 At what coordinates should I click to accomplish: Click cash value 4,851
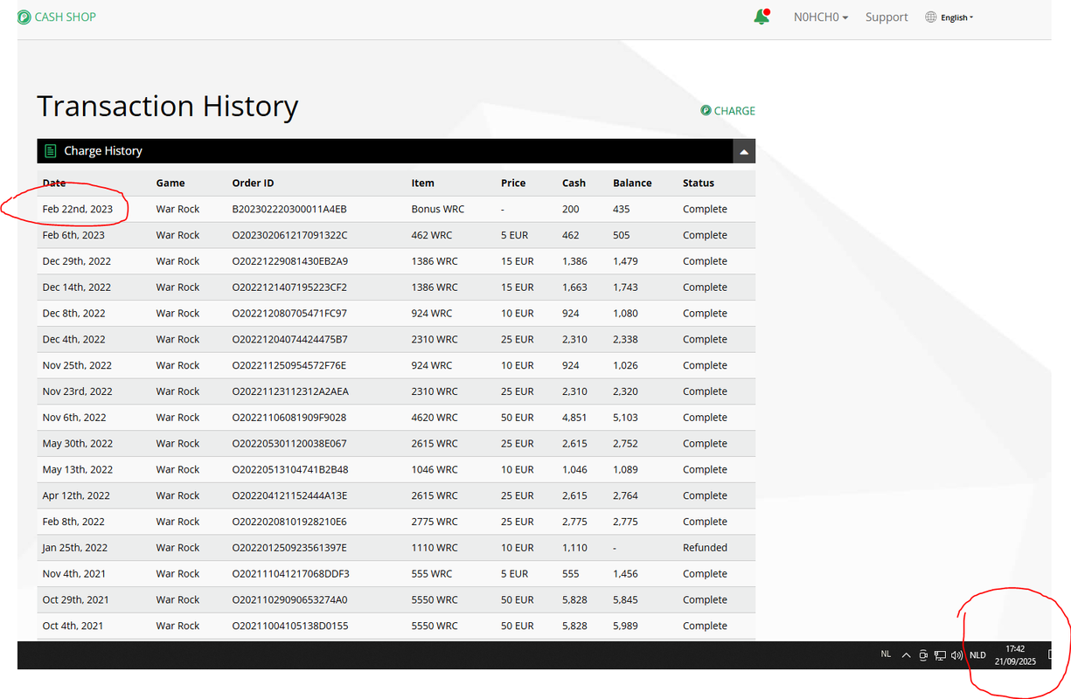pyautogui.click(x=574, y=418)
